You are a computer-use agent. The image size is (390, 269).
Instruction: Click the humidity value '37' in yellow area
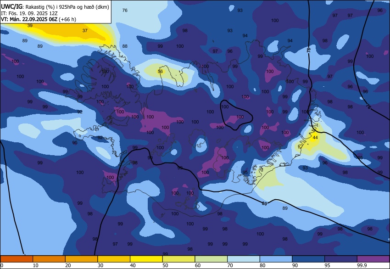point(85,30)
